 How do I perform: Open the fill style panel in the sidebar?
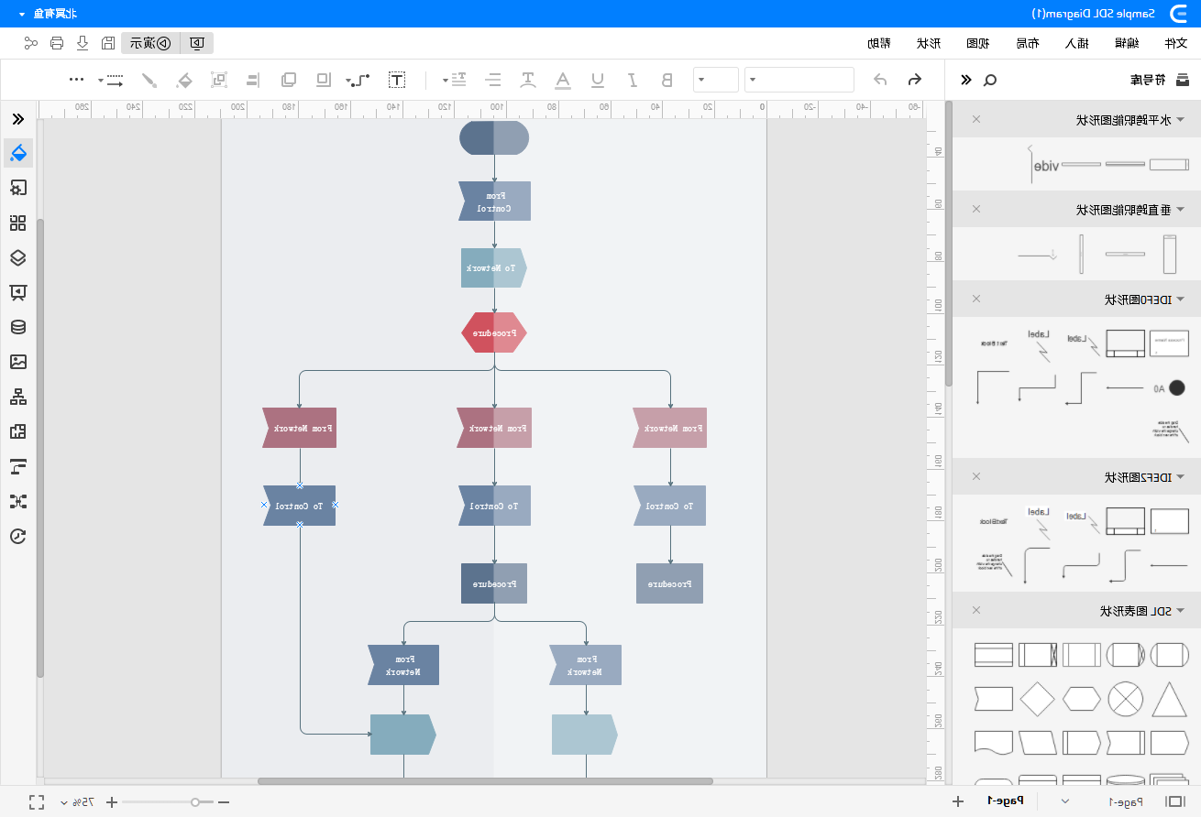pyautogui.click(x=18, y=153)
